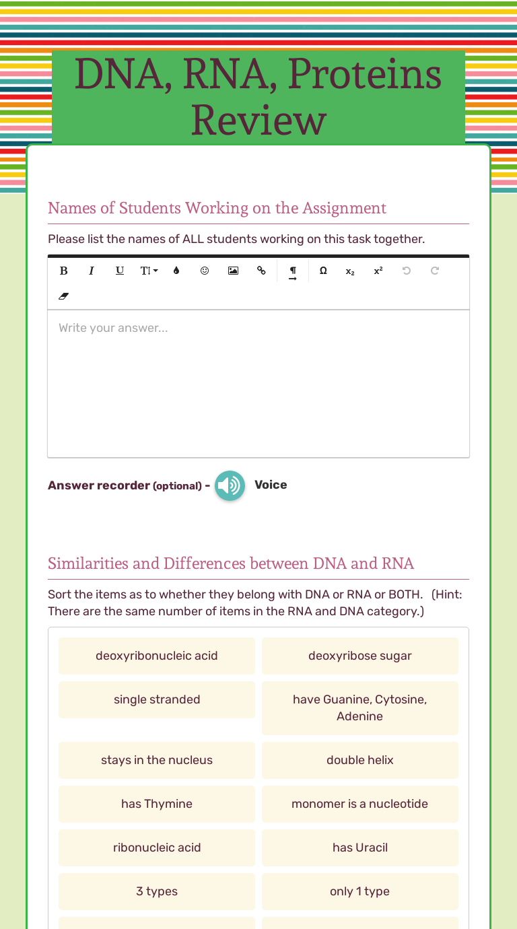Pick the 'has Uracil' sorting item
This screenshot has height=929, width=517.
360,848
